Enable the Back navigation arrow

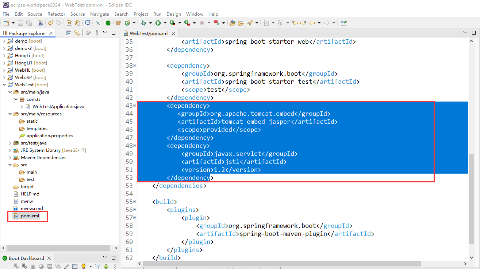click(312, 23)
